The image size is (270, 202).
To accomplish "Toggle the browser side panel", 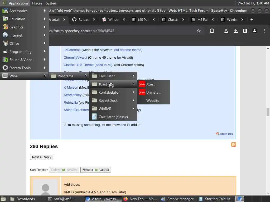I will (245, 31).
